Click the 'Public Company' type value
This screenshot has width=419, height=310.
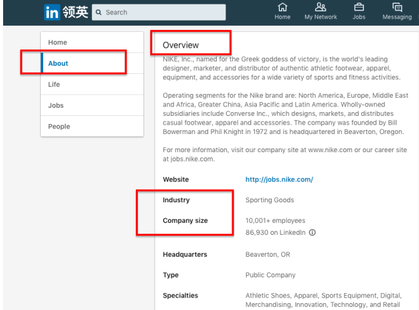click(270, 275)
